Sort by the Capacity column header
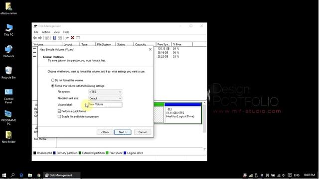 click(x=145, y=44)
